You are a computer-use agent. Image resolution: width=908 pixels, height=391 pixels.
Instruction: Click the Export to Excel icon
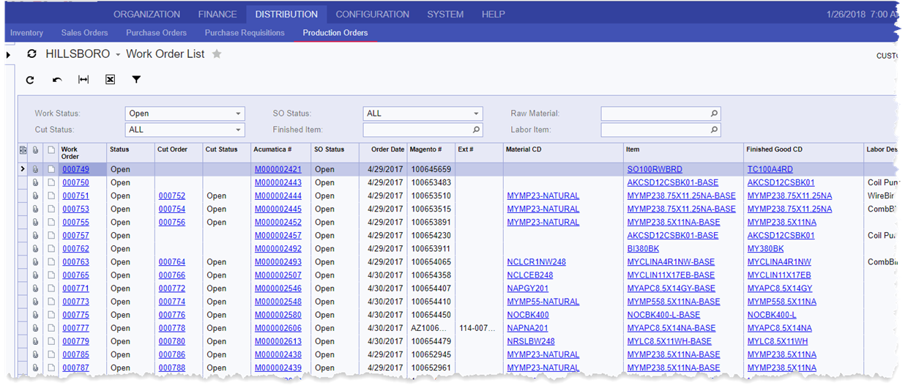(x=110, y=80)
